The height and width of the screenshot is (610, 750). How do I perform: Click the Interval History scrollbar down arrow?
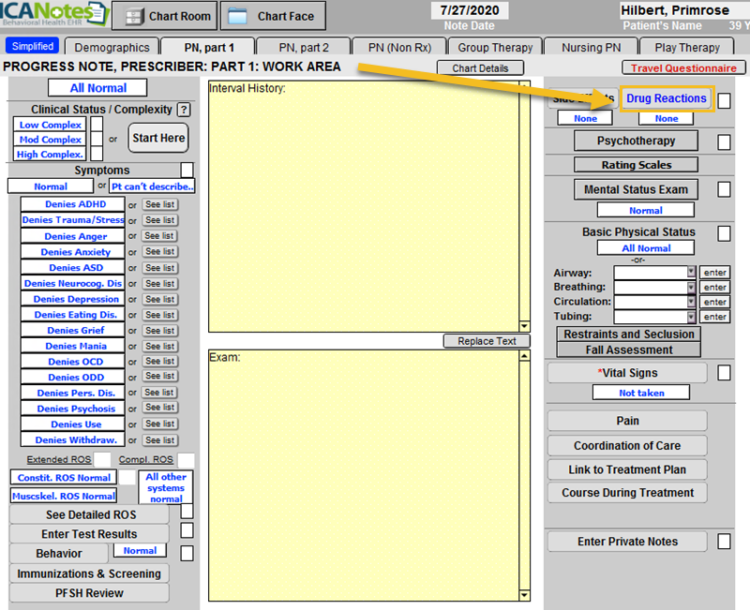[x=524, y=326]
